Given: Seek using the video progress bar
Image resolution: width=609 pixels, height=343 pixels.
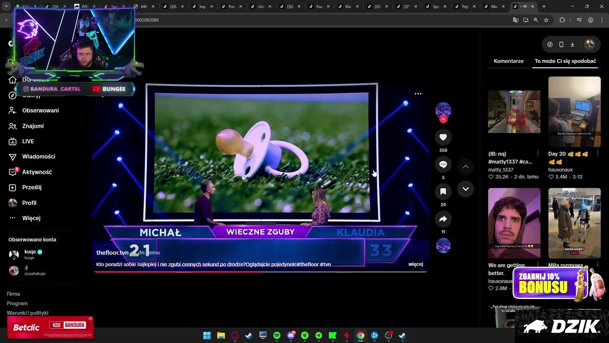Looking at the screenshot, I should point(261,272).
